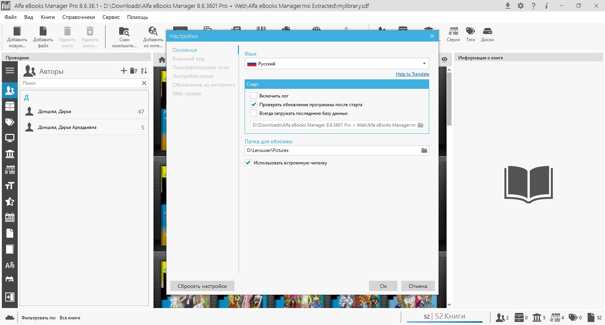The height and width of the screenshot is (325, 605).
Task: Click the hamburger menu in the sidebar
Action: coord(10,71)
